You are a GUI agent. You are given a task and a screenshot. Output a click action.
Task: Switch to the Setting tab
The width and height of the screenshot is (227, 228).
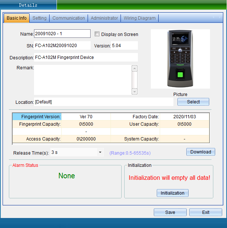[x=40, y=18]
